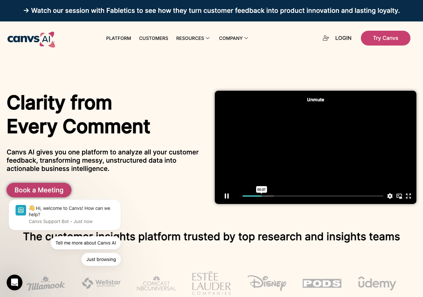Unmute the video
Screen dimensions: 423x297
pos(316,100)
